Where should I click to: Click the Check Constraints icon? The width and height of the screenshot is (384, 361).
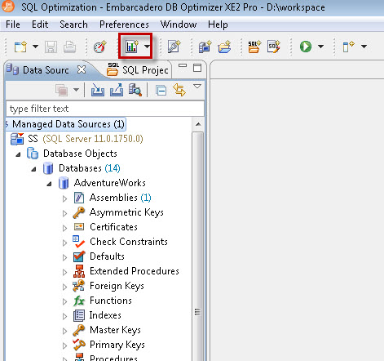click(79, 242)
